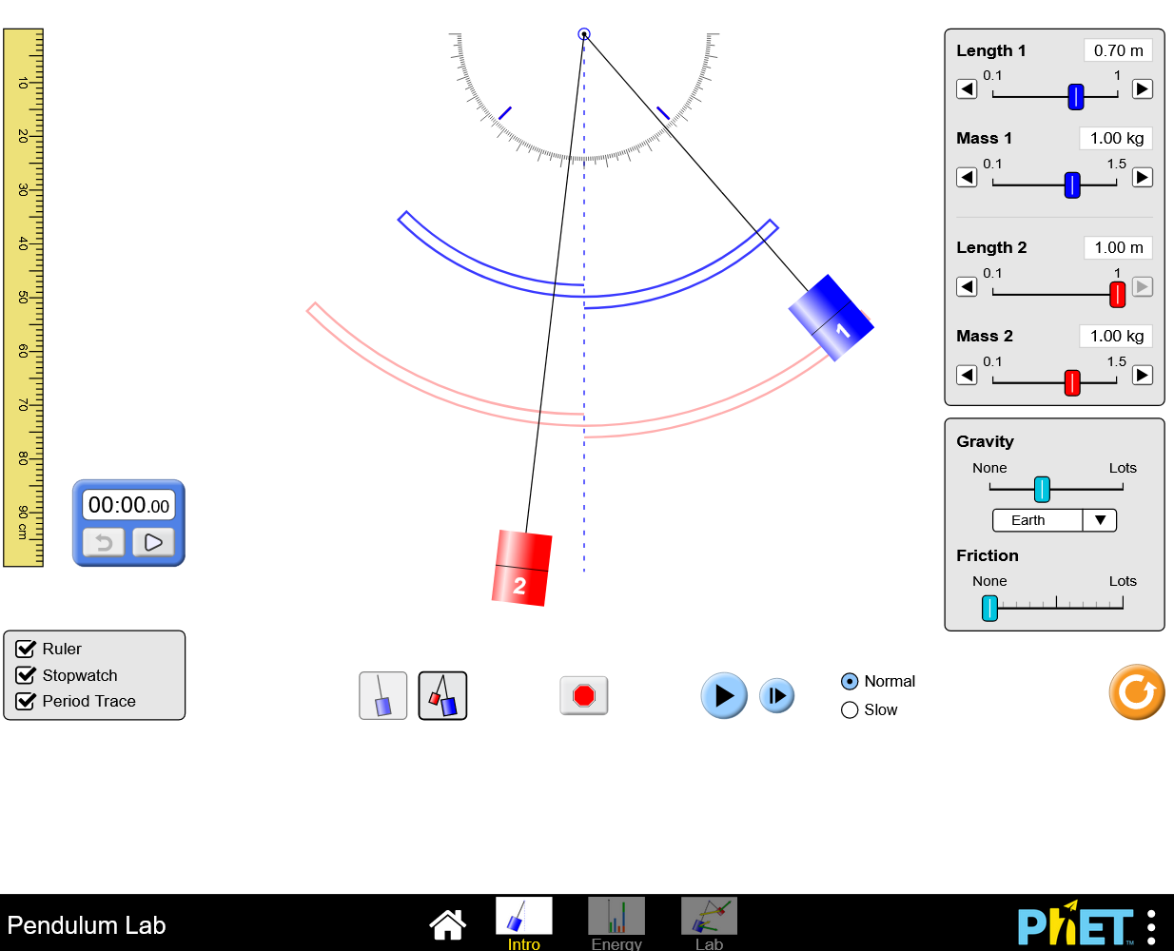Choose the Slow speed radio button
The height and width of the screenshot is (951, 1174).
coord(850,710)
